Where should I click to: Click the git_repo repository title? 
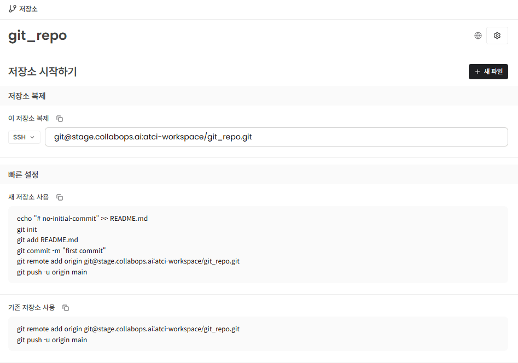click(x=38, y=36)
